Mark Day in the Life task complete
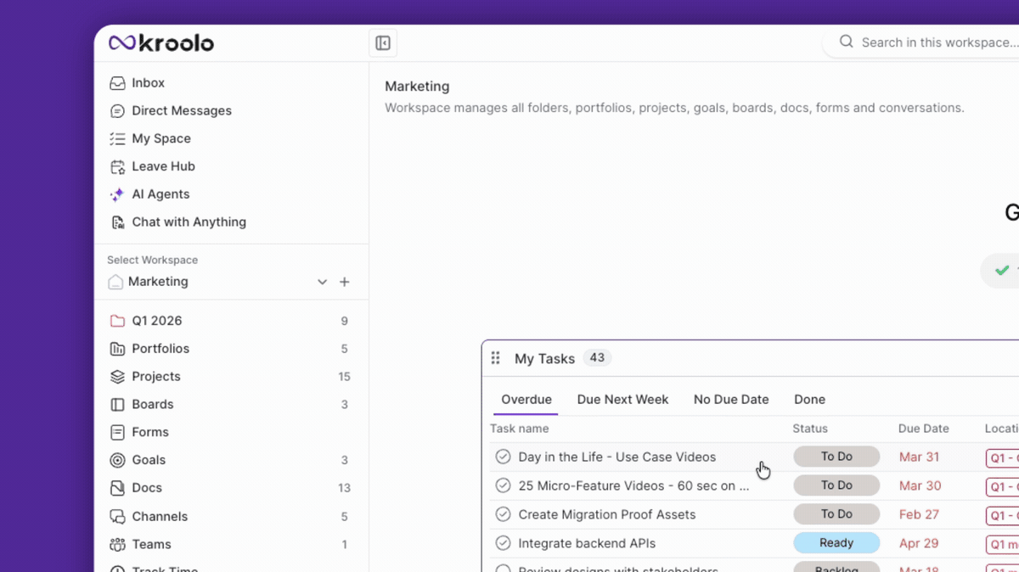The width and height of the screenshot is (1019, 572). tap(503, 457)
